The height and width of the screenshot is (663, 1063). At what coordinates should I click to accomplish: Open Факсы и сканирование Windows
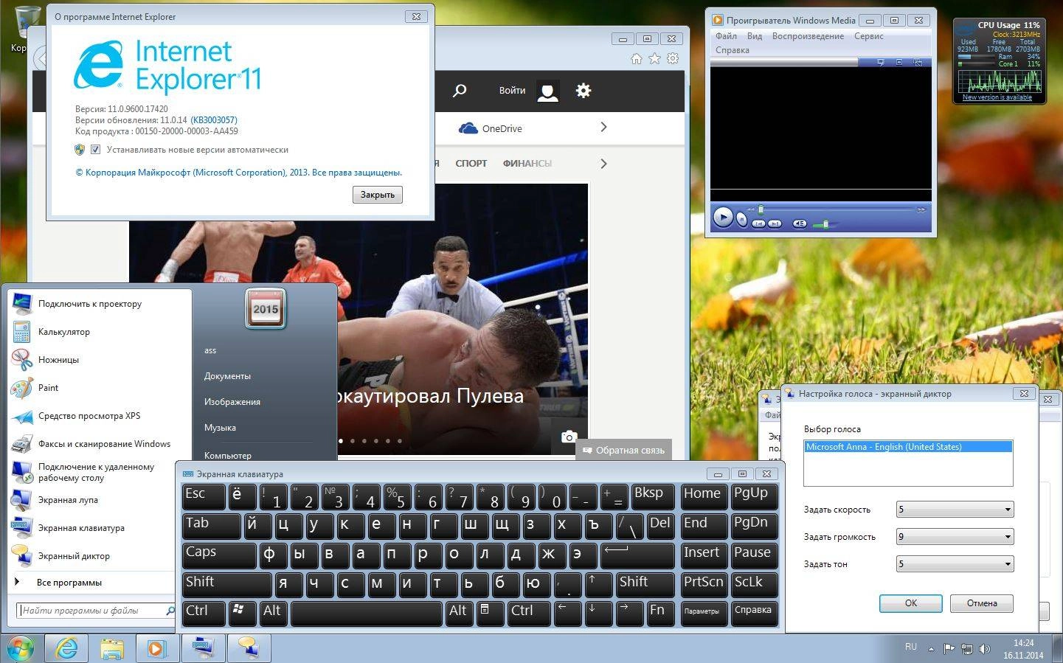point(99,444)
